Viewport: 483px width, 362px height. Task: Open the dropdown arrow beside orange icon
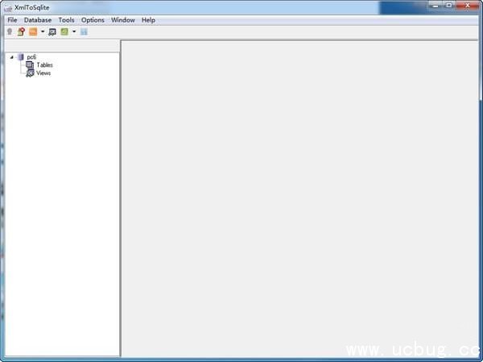point(43,31)
